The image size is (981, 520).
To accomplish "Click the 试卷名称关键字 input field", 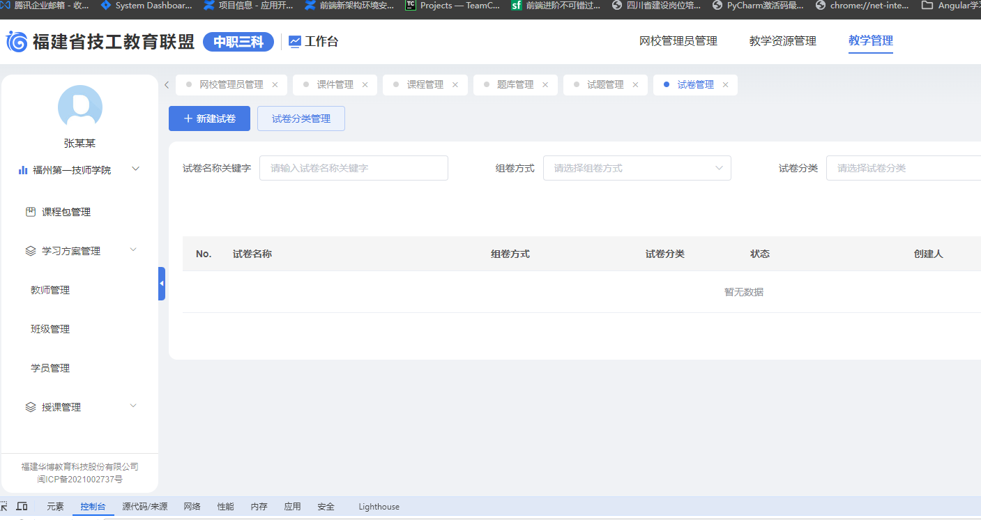I will tap(353, 168).
